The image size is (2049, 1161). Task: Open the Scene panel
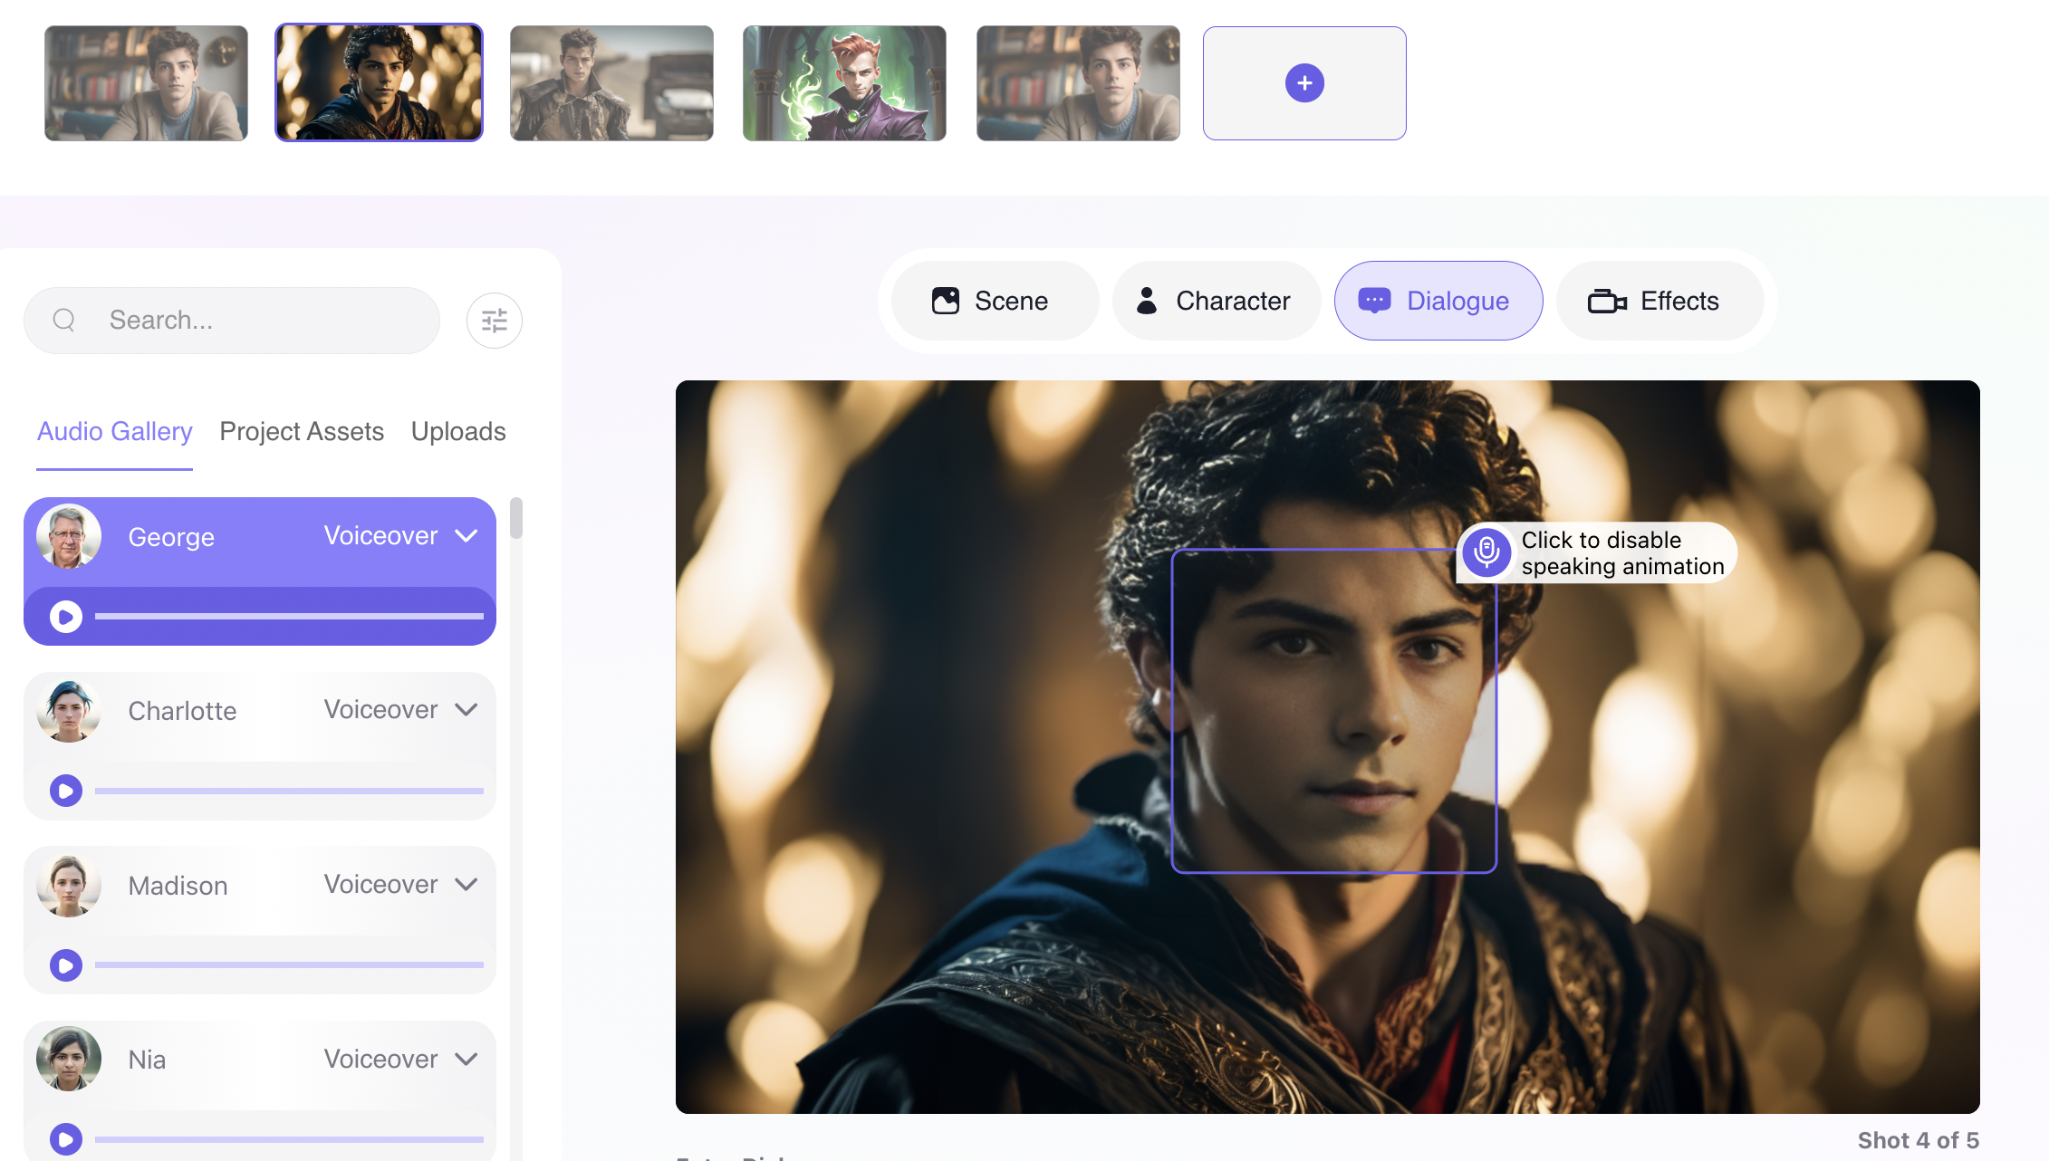click(993, 301)
